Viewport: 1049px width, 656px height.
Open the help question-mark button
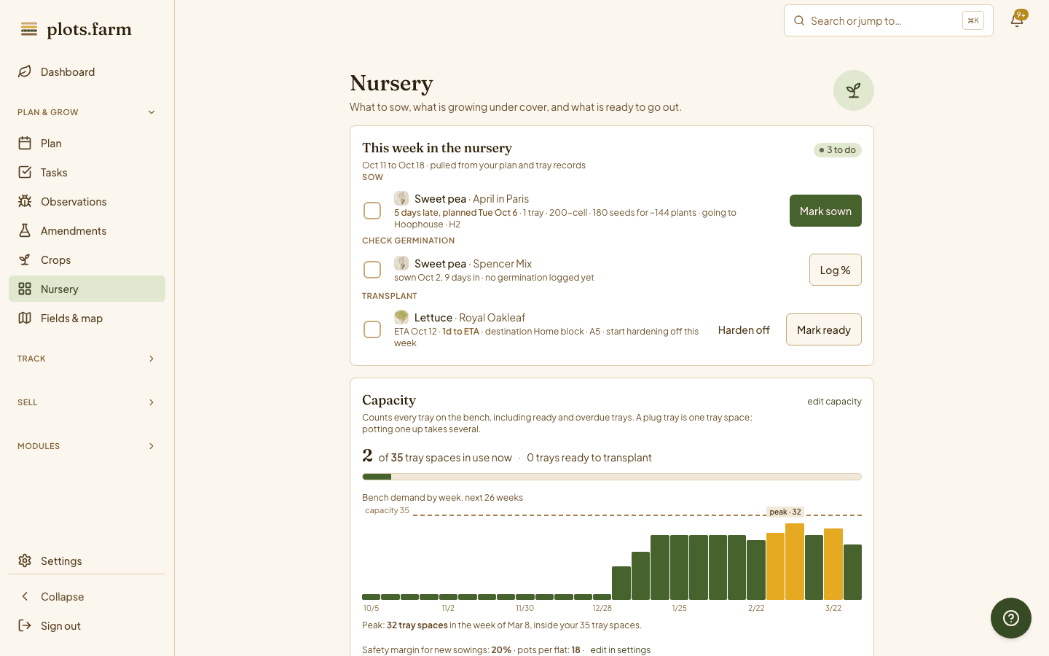tap(1011, 618)
